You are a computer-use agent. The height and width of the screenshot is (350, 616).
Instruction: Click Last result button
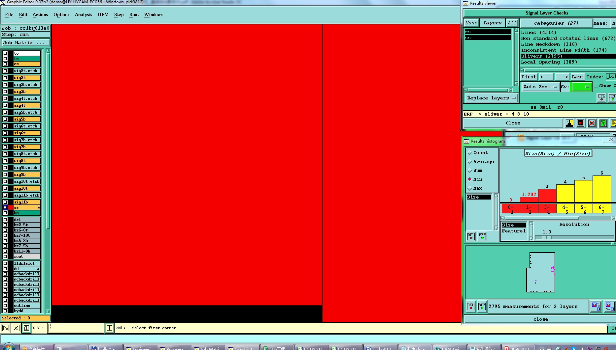(x=578, y=77)
